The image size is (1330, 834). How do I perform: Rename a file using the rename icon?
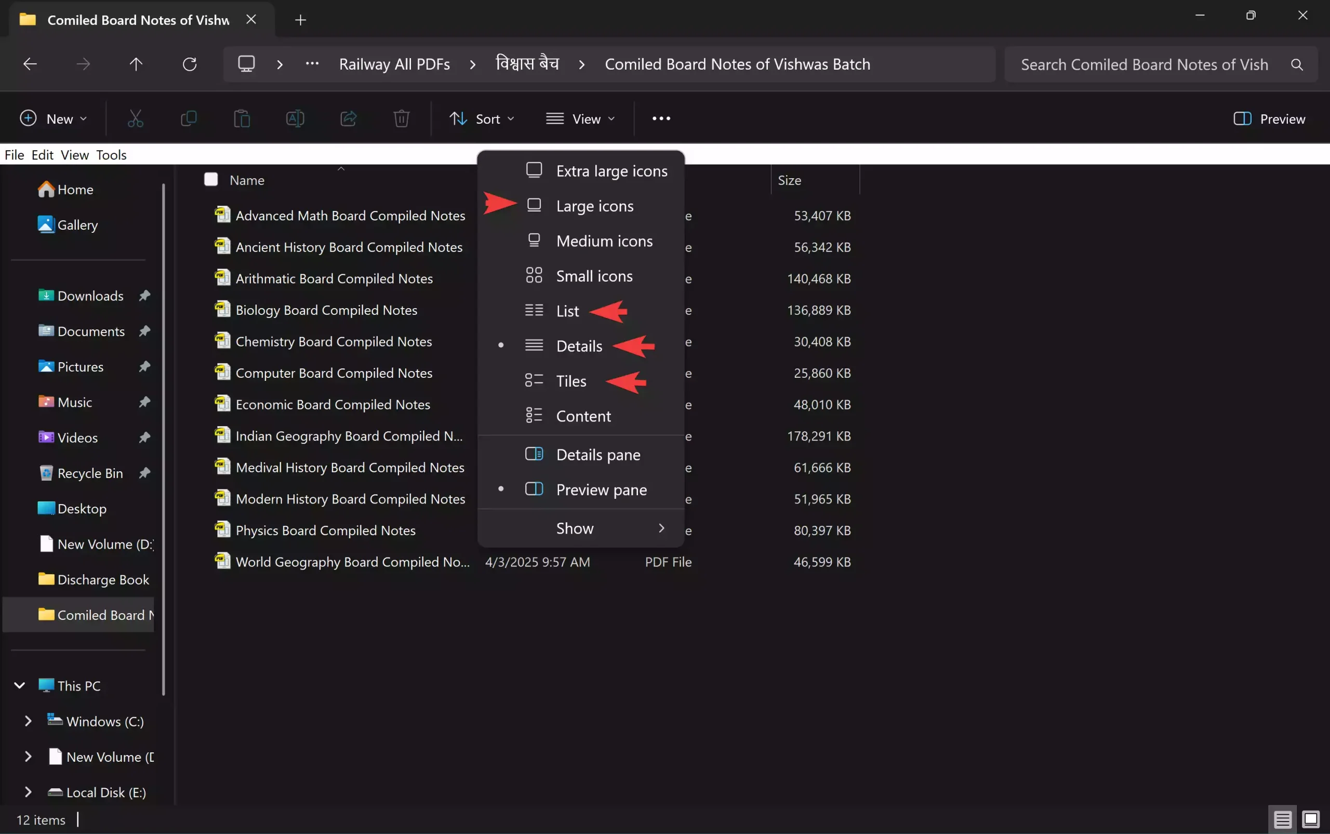[x=295, y=118]
